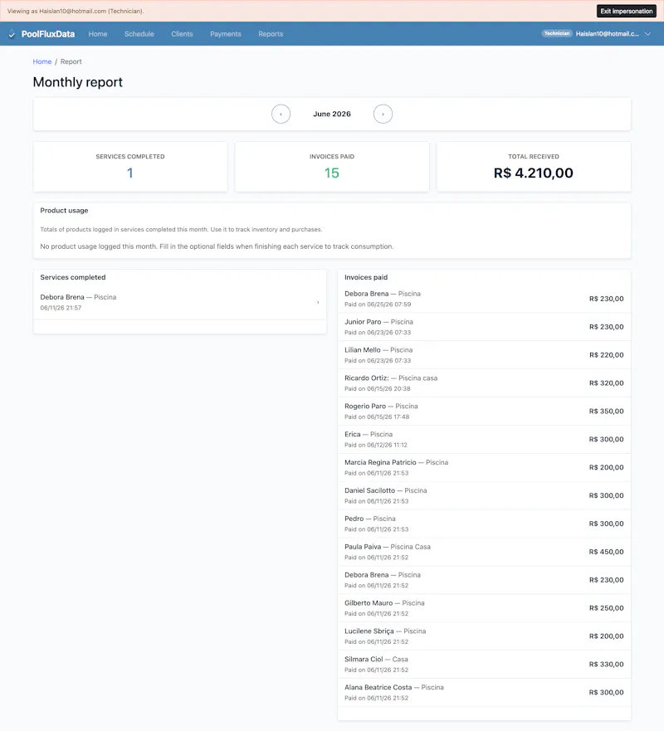The height and width of the screenshot is (731, 664).
Task: Click the Home breadcrumb link
Action: pyautogui.click(x=42, y=61)
